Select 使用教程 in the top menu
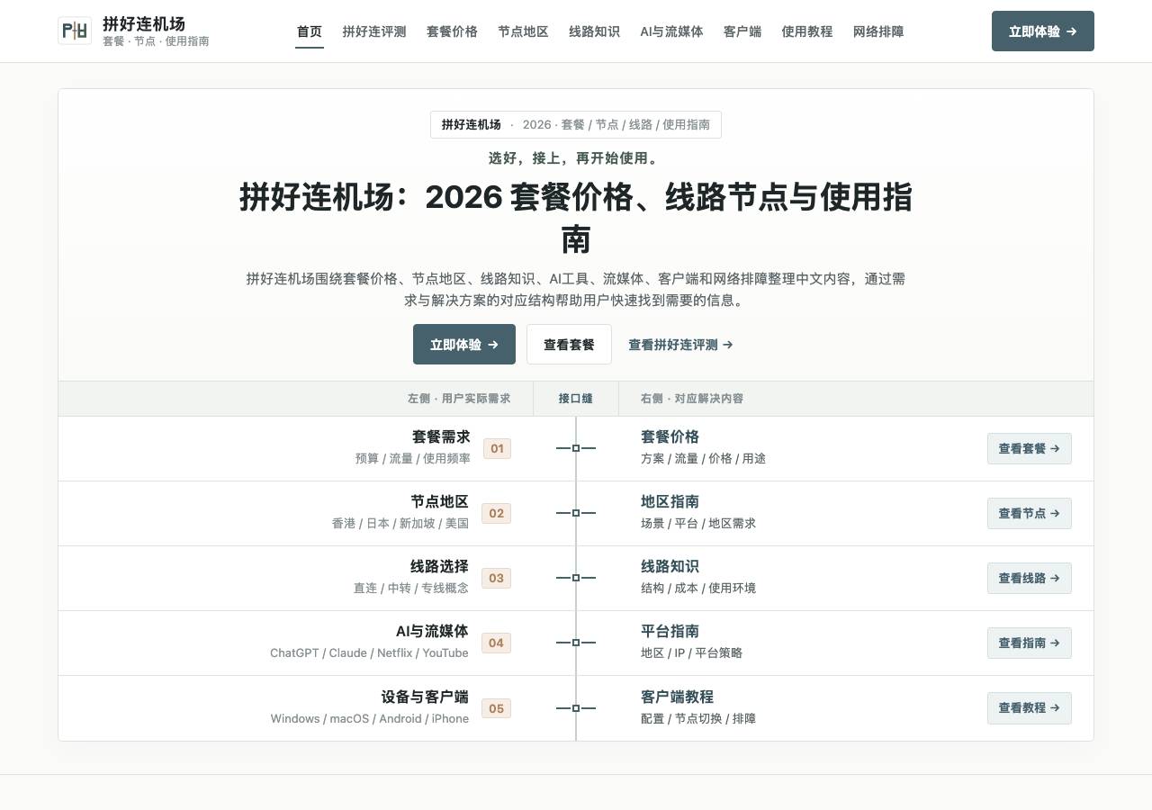The width and height of the screenshot is (1152, 810). (807, 31)
